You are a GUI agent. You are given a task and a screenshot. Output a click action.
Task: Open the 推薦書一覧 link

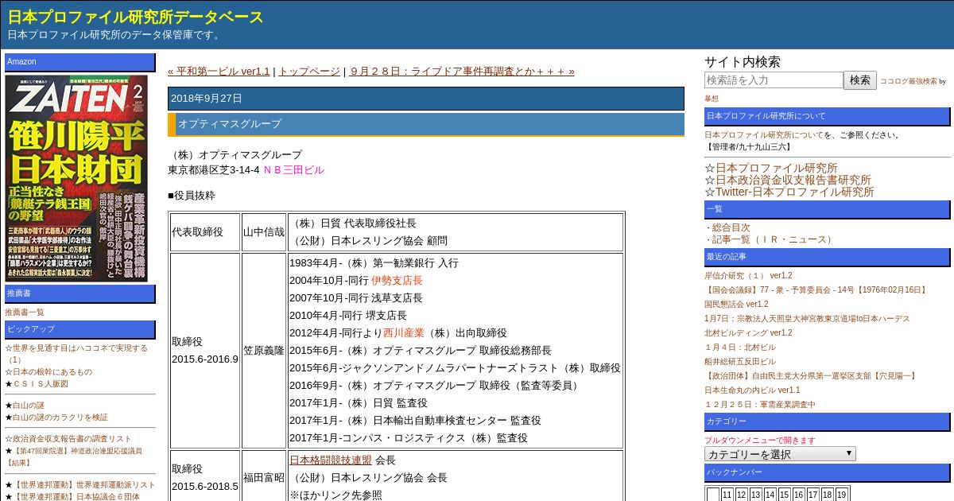click(25, 313)
